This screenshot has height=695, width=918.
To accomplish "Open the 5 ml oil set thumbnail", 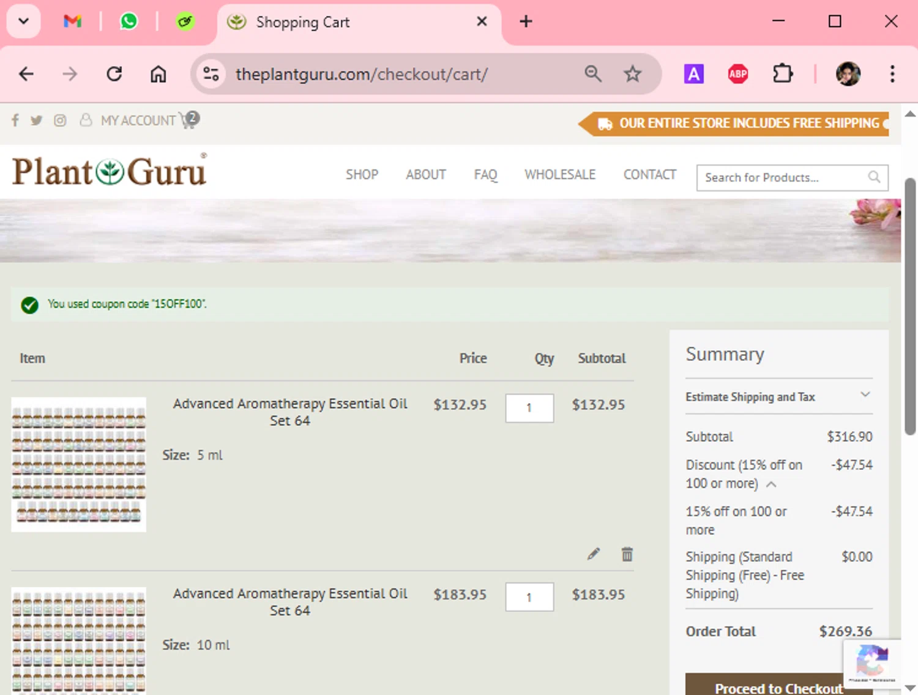I will tap(78, 464).
